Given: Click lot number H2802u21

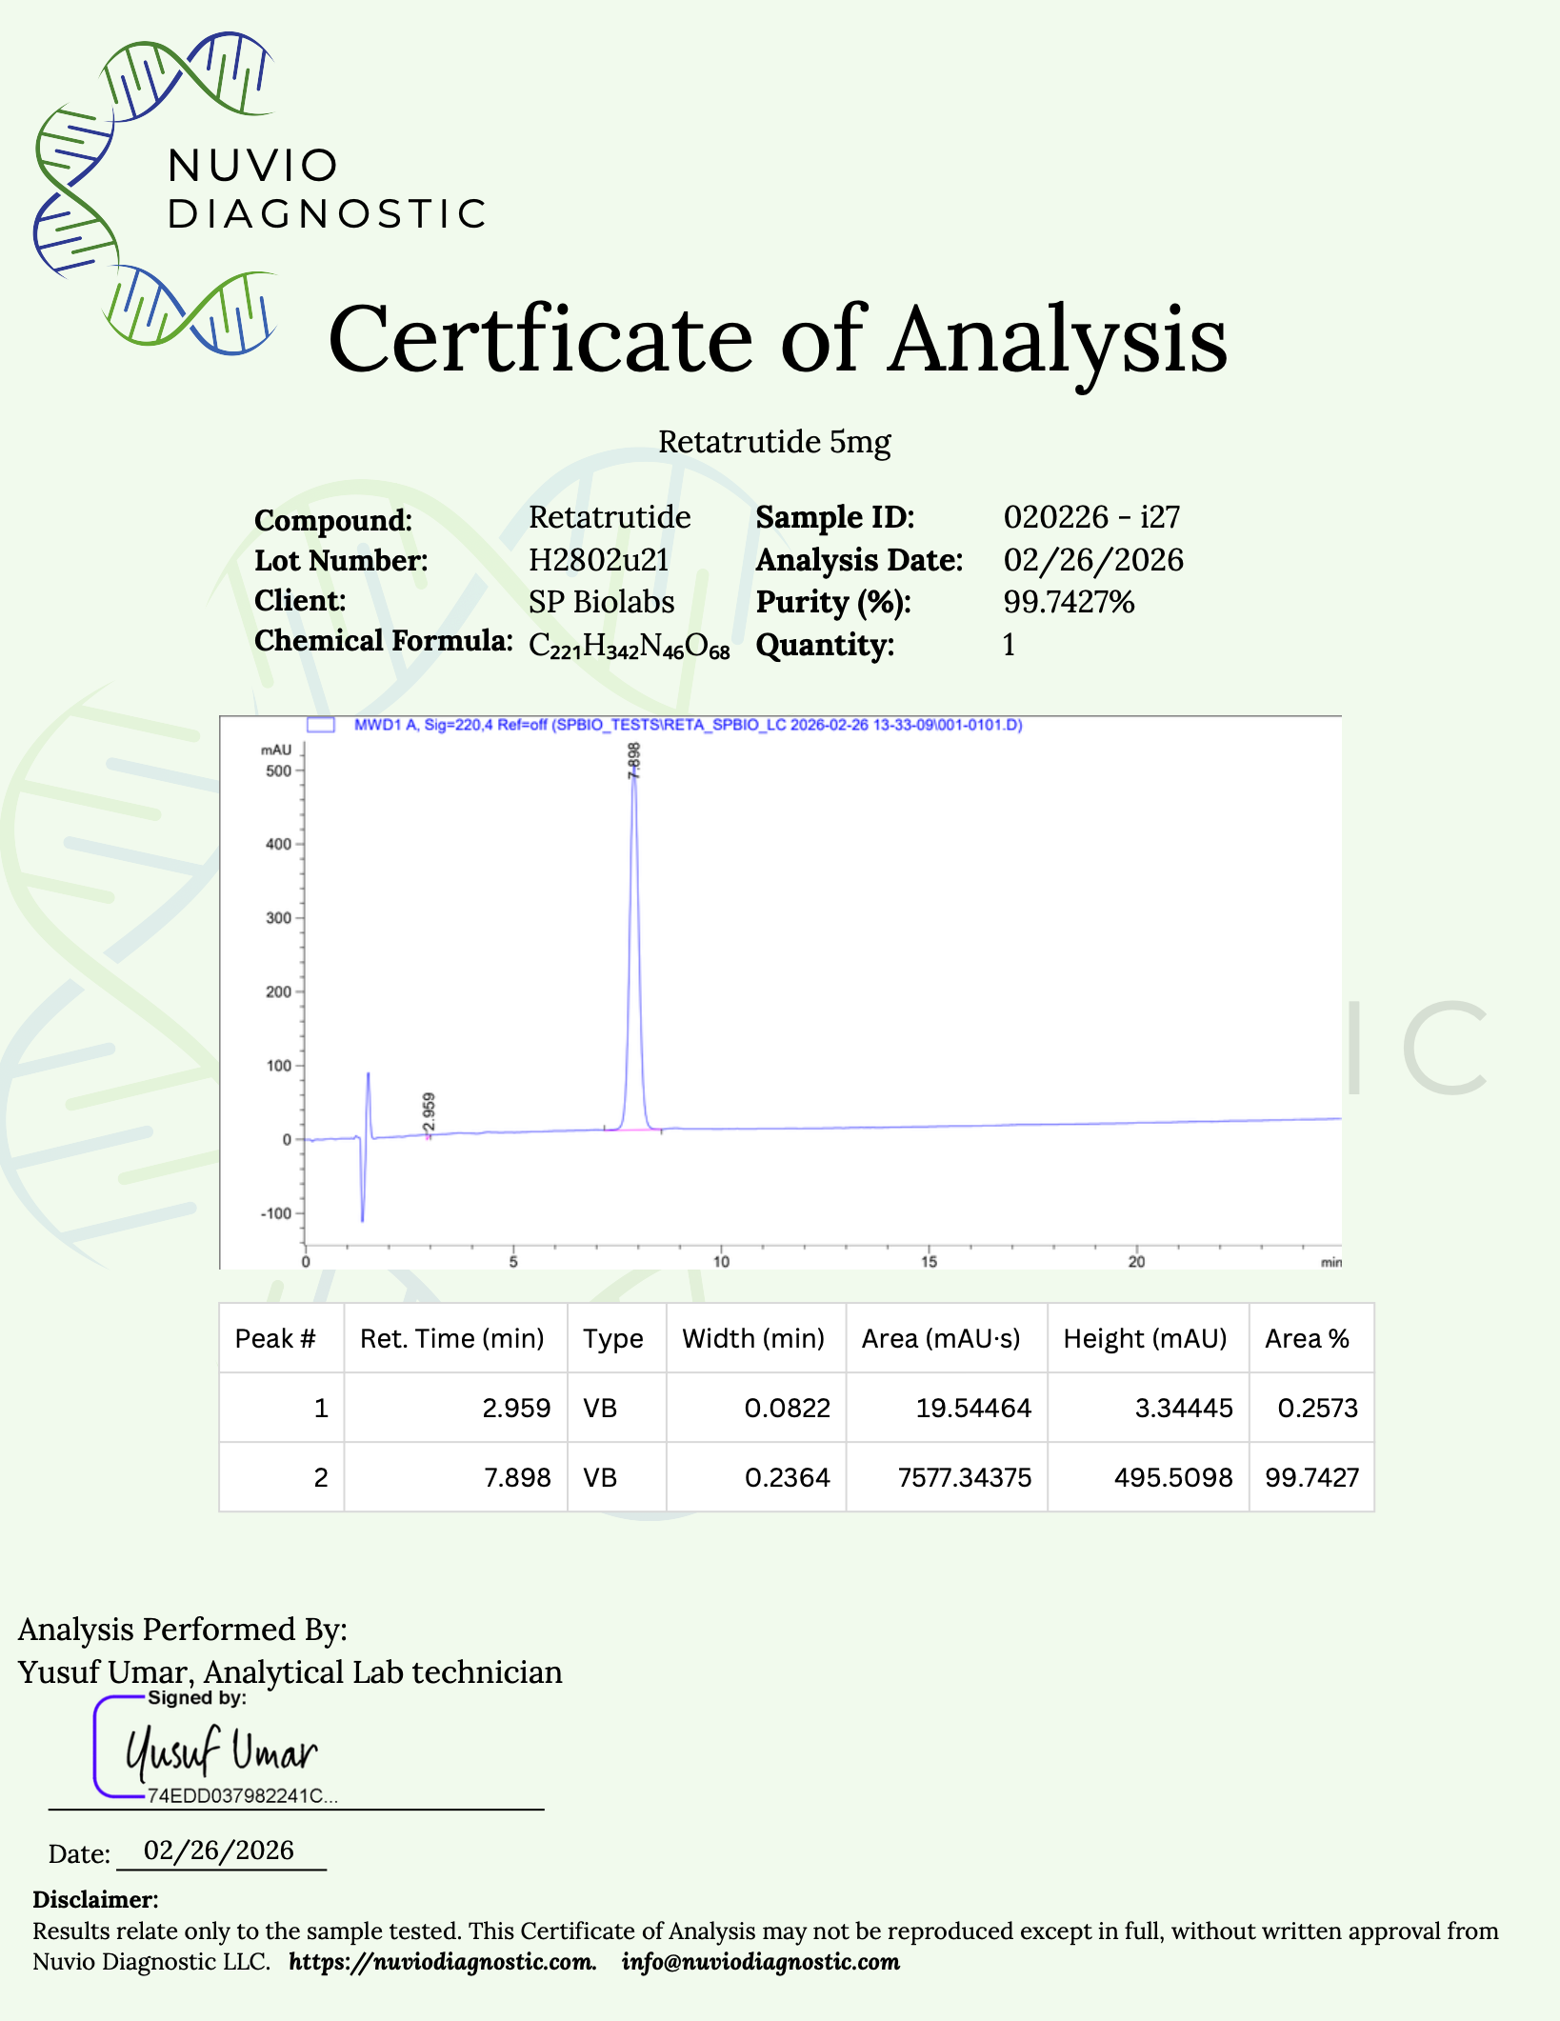Looking at the screenshot, I should click(x=599, y=560).
